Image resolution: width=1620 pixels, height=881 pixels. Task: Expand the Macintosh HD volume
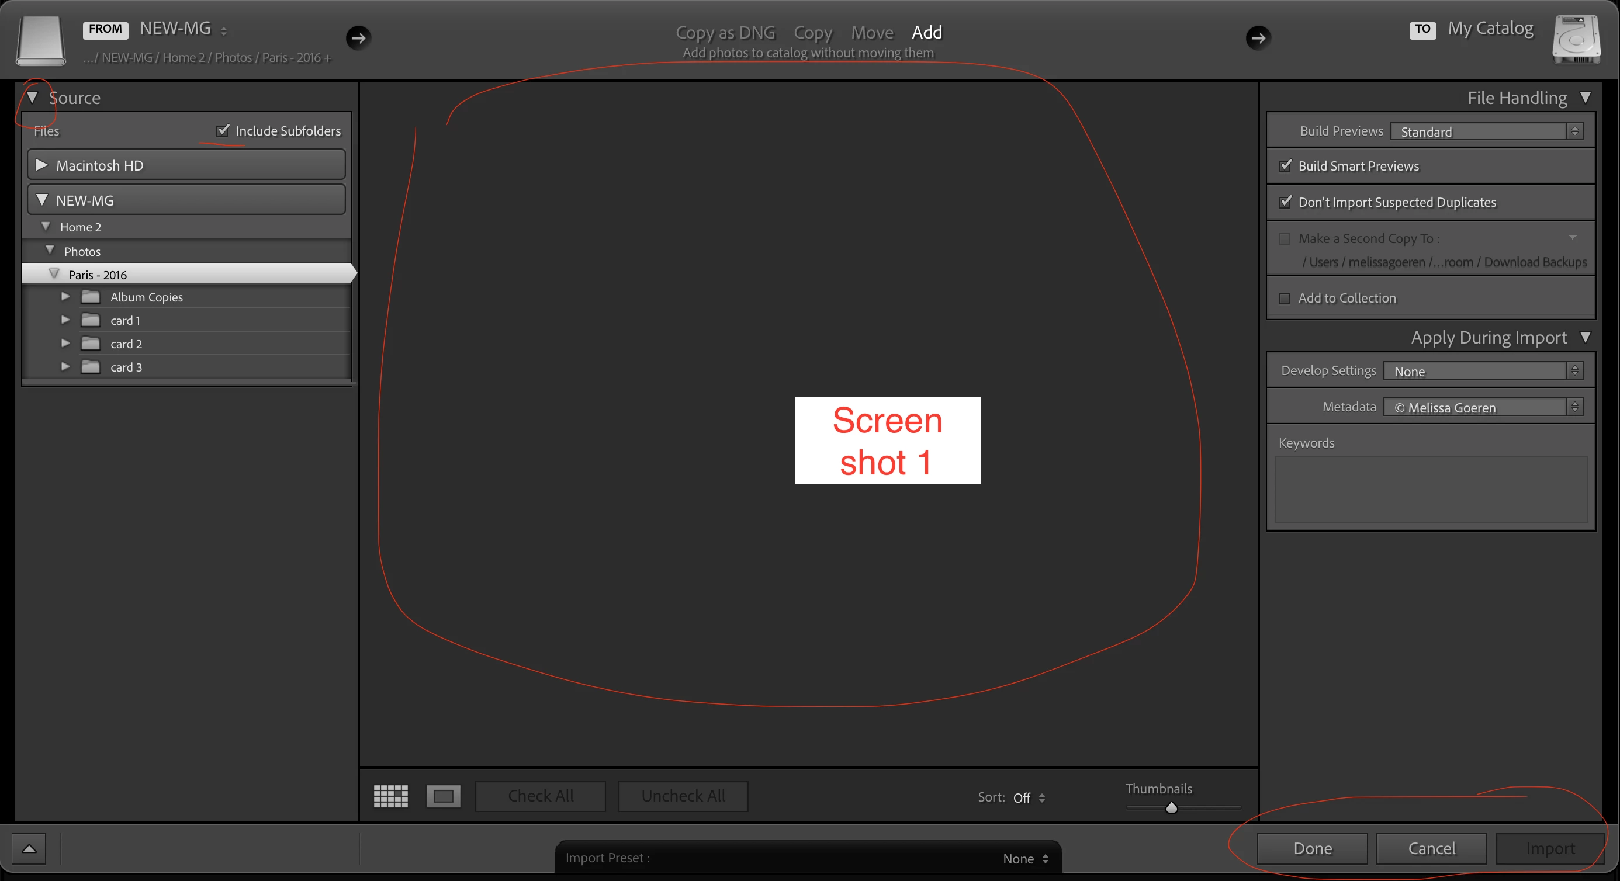[x=41, y=165]
